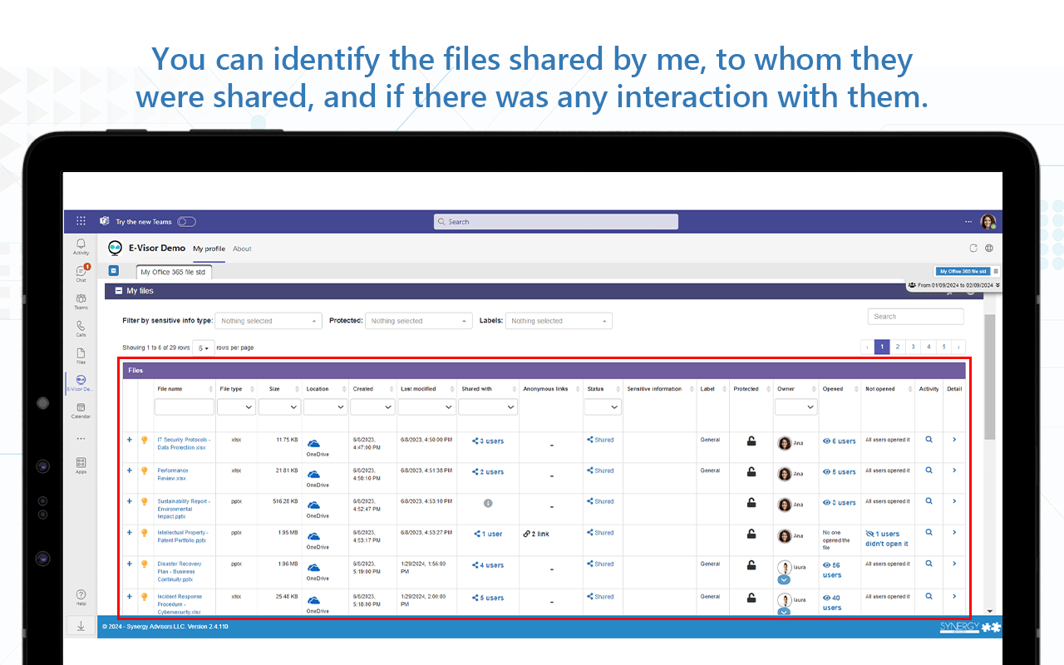Select My Office 365 file std tab
This screenshot has width=1064, height=665.
coord(173,272)
